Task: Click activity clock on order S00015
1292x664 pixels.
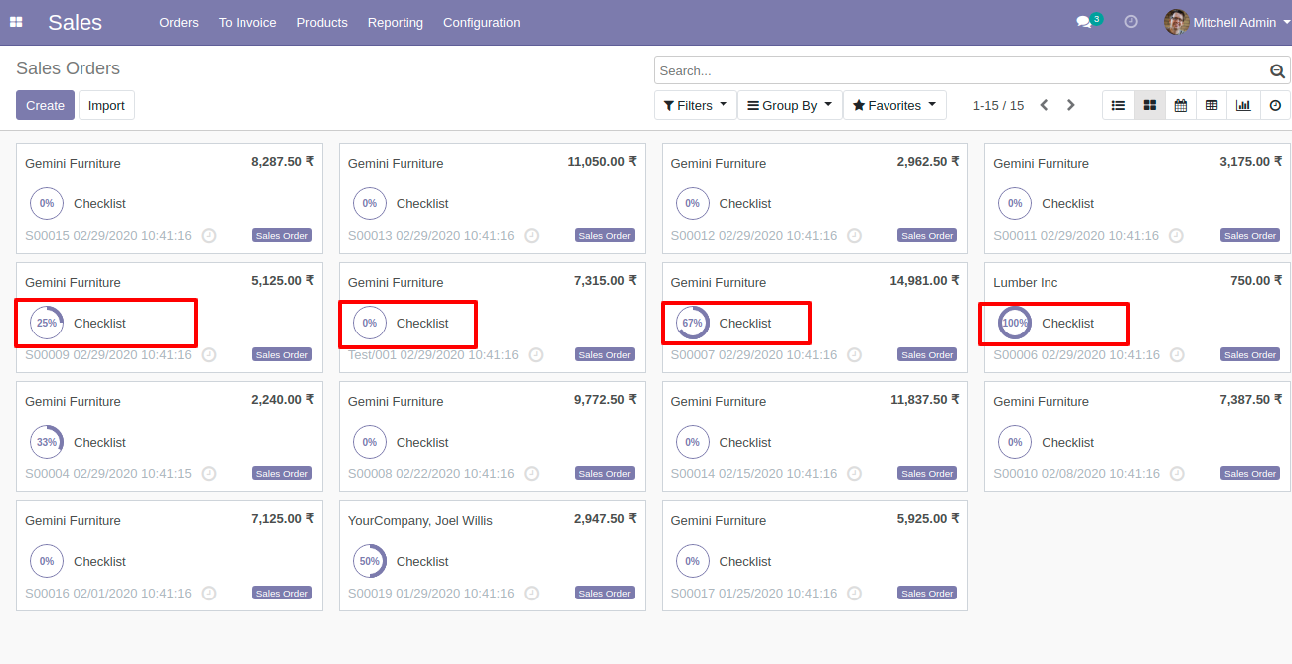Action: click(209, 235)
